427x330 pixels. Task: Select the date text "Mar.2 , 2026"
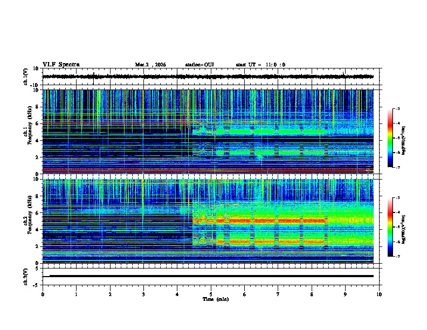pos(150,65)
